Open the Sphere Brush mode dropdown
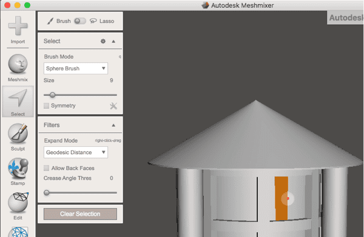This screenshot has height=237, width=364. (76, 68)
